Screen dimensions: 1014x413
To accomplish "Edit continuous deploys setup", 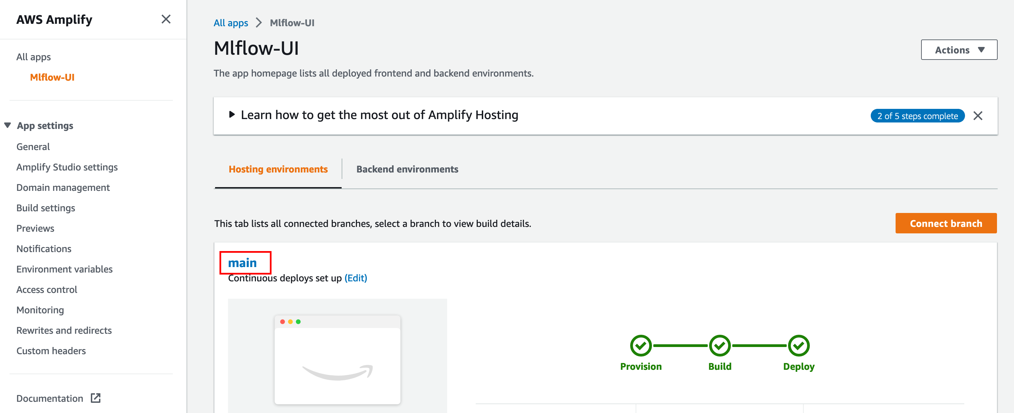I will coord(356,278).
